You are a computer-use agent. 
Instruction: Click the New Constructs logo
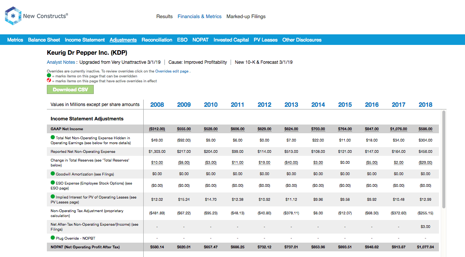(37, 16)
